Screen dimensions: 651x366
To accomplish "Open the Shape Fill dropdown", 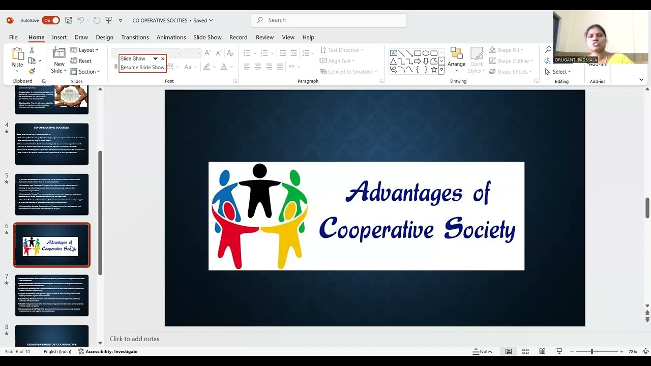I will (x=506, y=50).
